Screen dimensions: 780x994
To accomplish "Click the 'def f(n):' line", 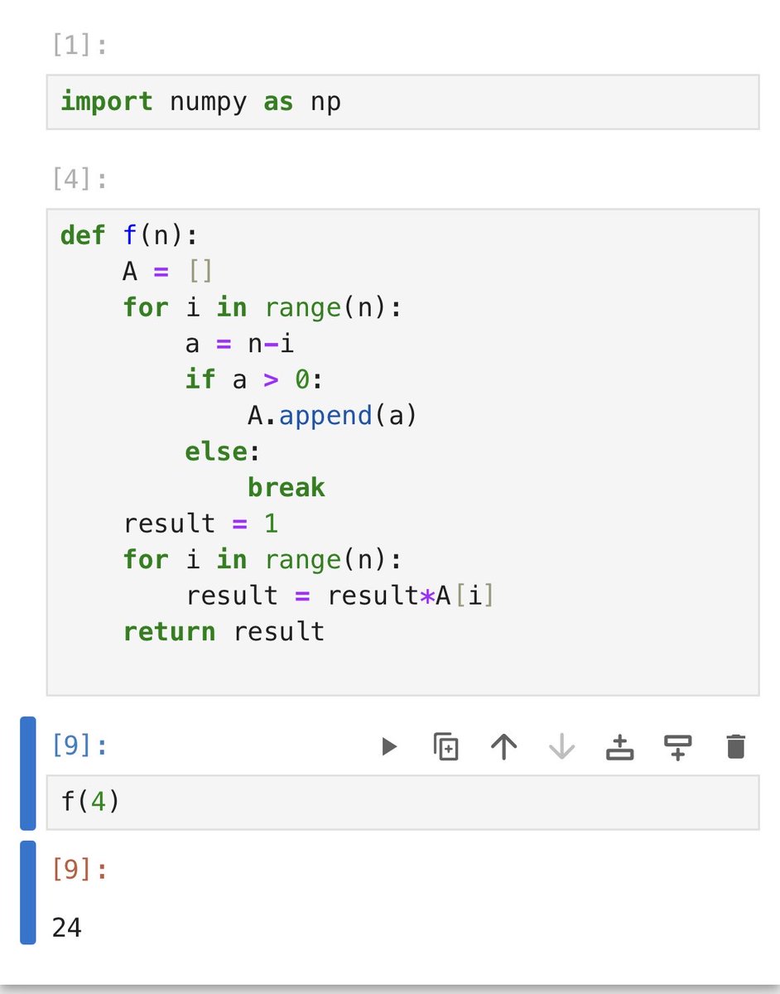I will click(x=129, y=235).
